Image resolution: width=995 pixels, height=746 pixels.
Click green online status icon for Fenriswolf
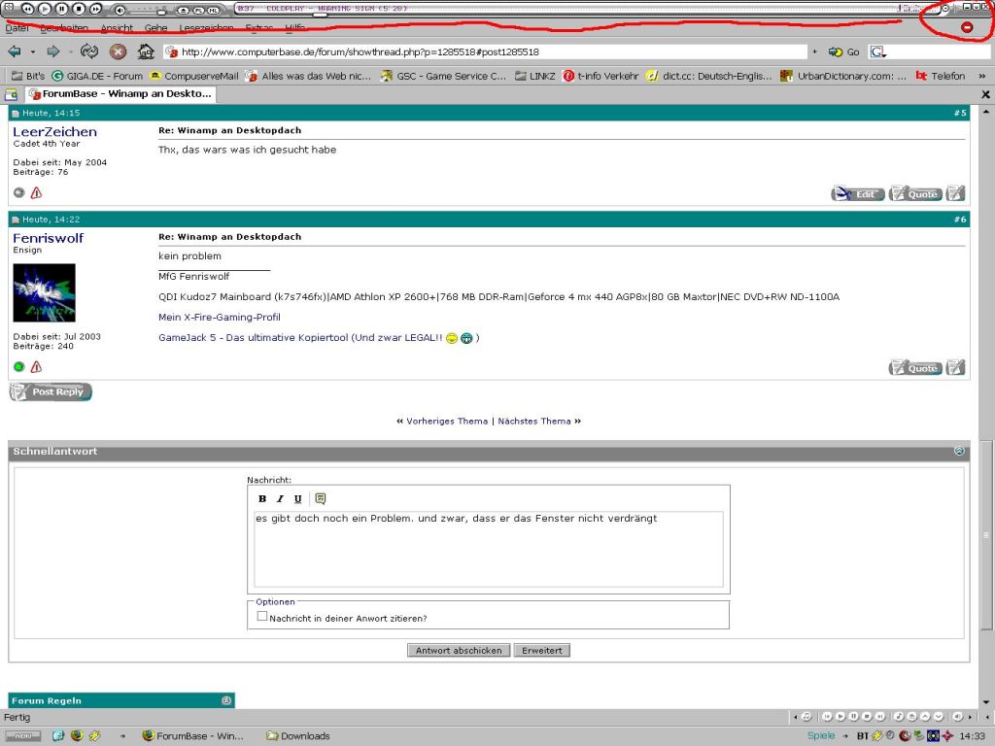point(19,366)
